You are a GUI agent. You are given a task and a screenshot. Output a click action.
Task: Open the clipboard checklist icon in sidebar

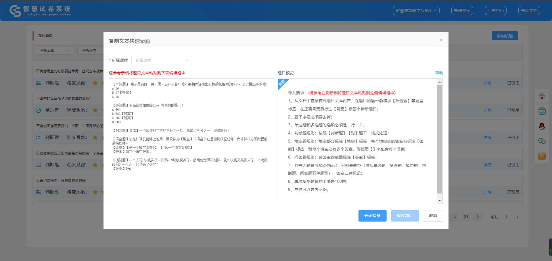[x=542, y=111]
